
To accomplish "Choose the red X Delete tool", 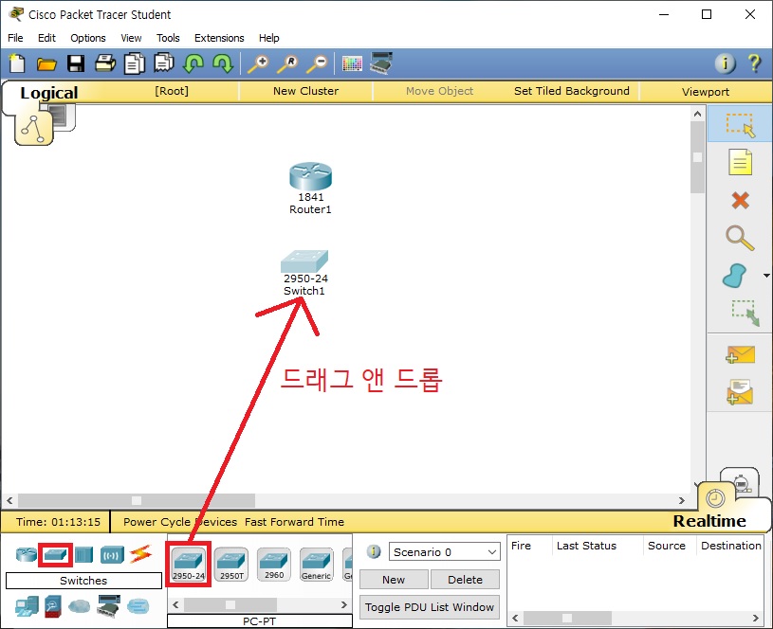I will click(740, 201).
